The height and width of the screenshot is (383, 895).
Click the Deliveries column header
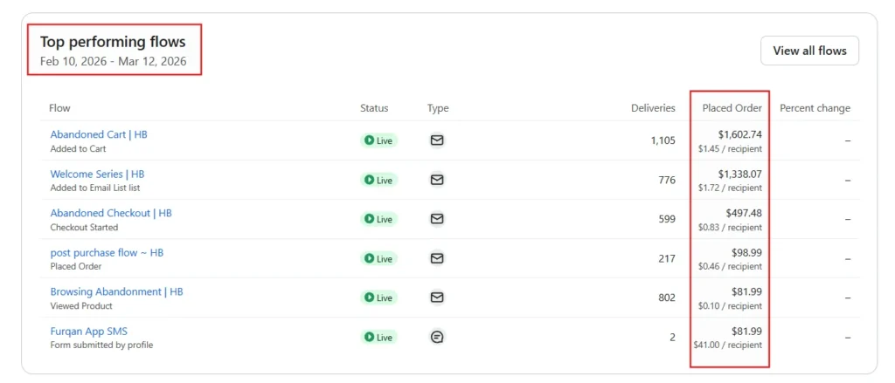pyautogui.click(x=653, y=108)
